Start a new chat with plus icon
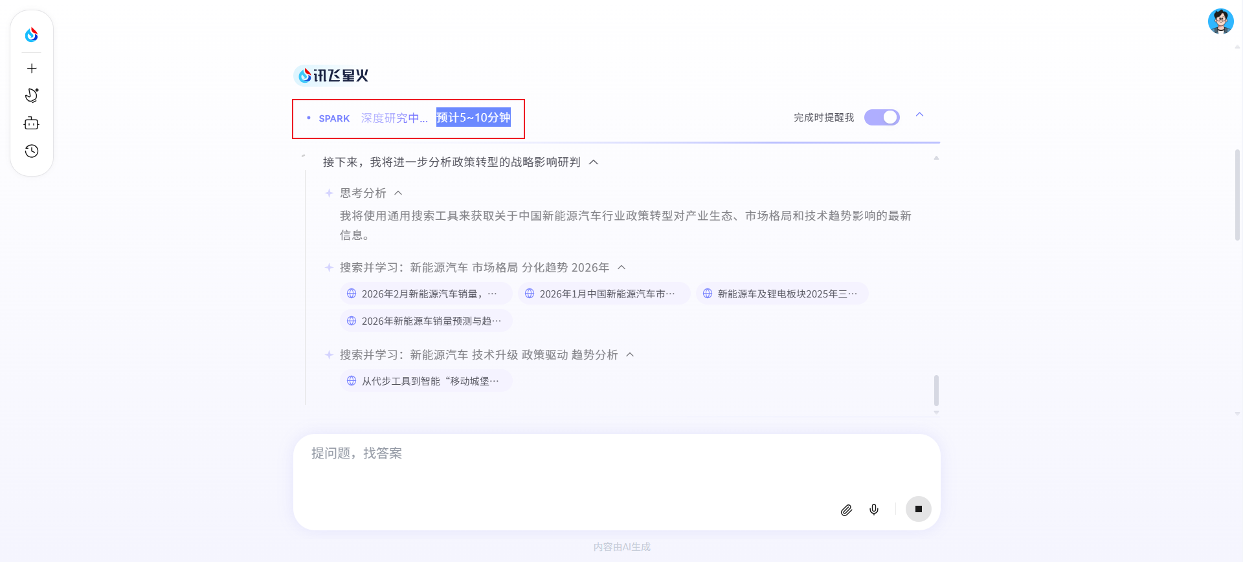Image resolution: width=1243 pixels, height=562 pixels. click(x=31, y=69)
